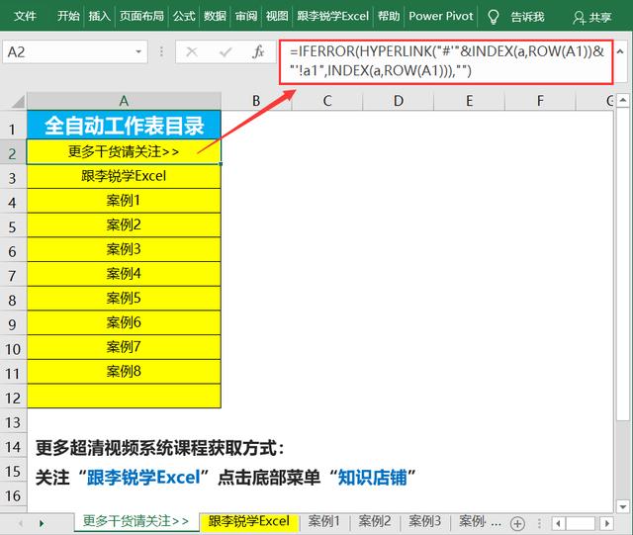
Task: Collapse the formula bar with chevron
Action: tap(620, 51)
